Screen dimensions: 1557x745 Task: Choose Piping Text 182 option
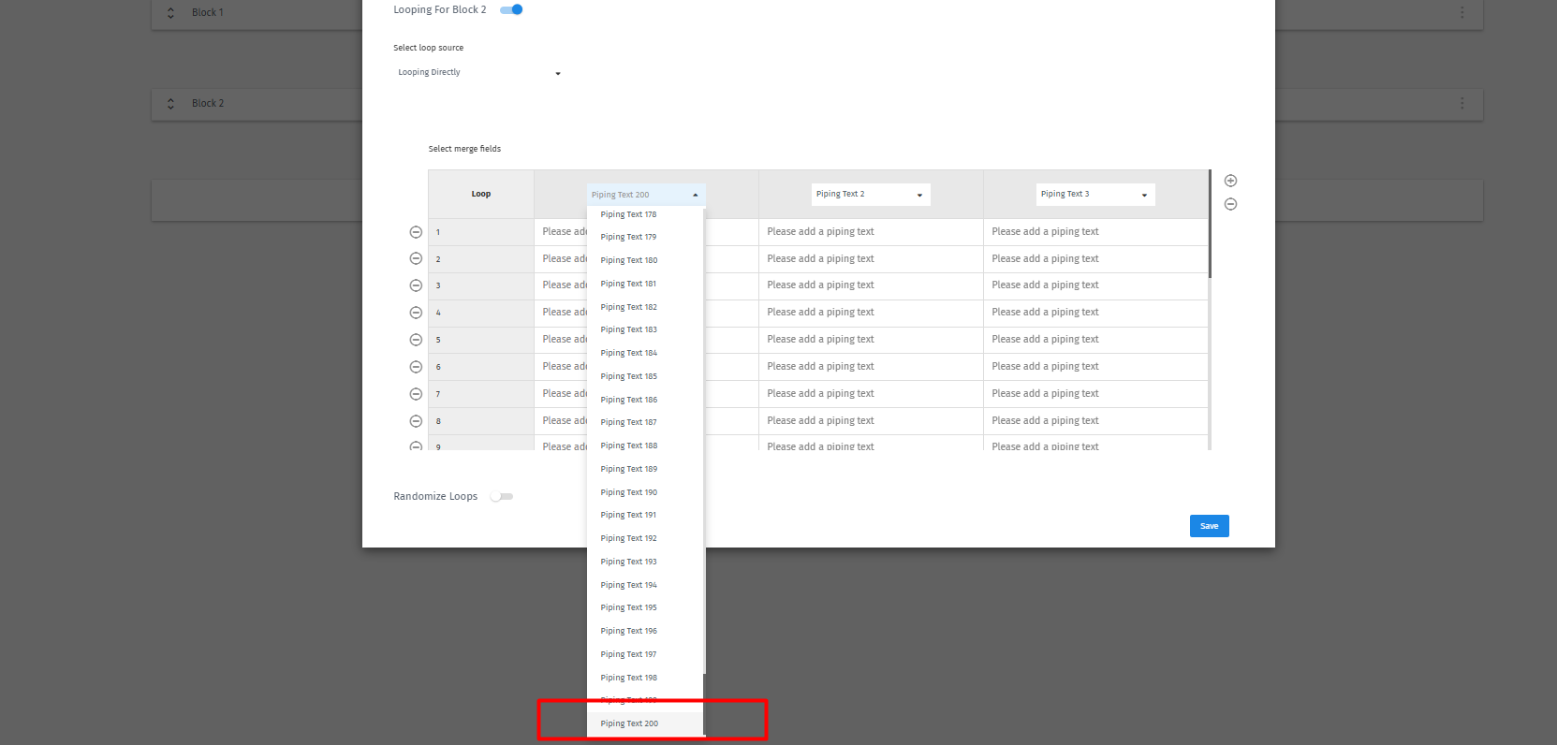pyautogui.click(x=645, y=307)
